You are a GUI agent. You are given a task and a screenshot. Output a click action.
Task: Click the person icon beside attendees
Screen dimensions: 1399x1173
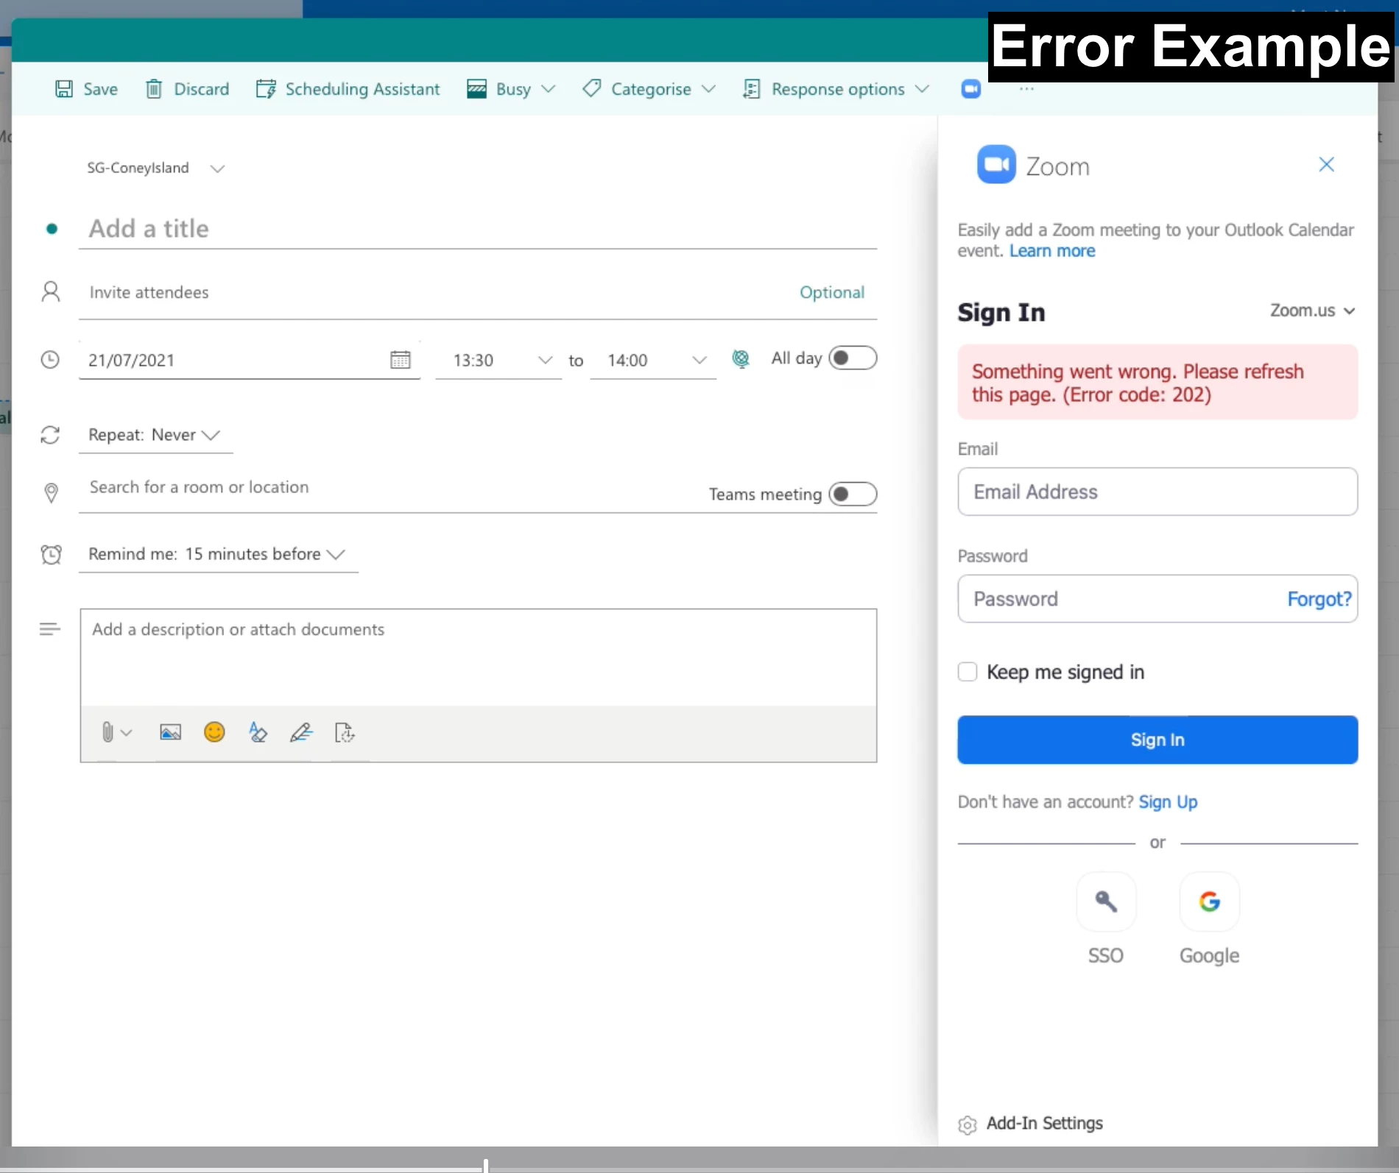click(x=50, y=292)
